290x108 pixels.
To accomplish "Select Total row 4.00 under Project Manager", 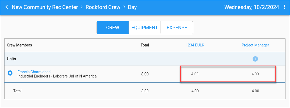I will tap(255, 91).
